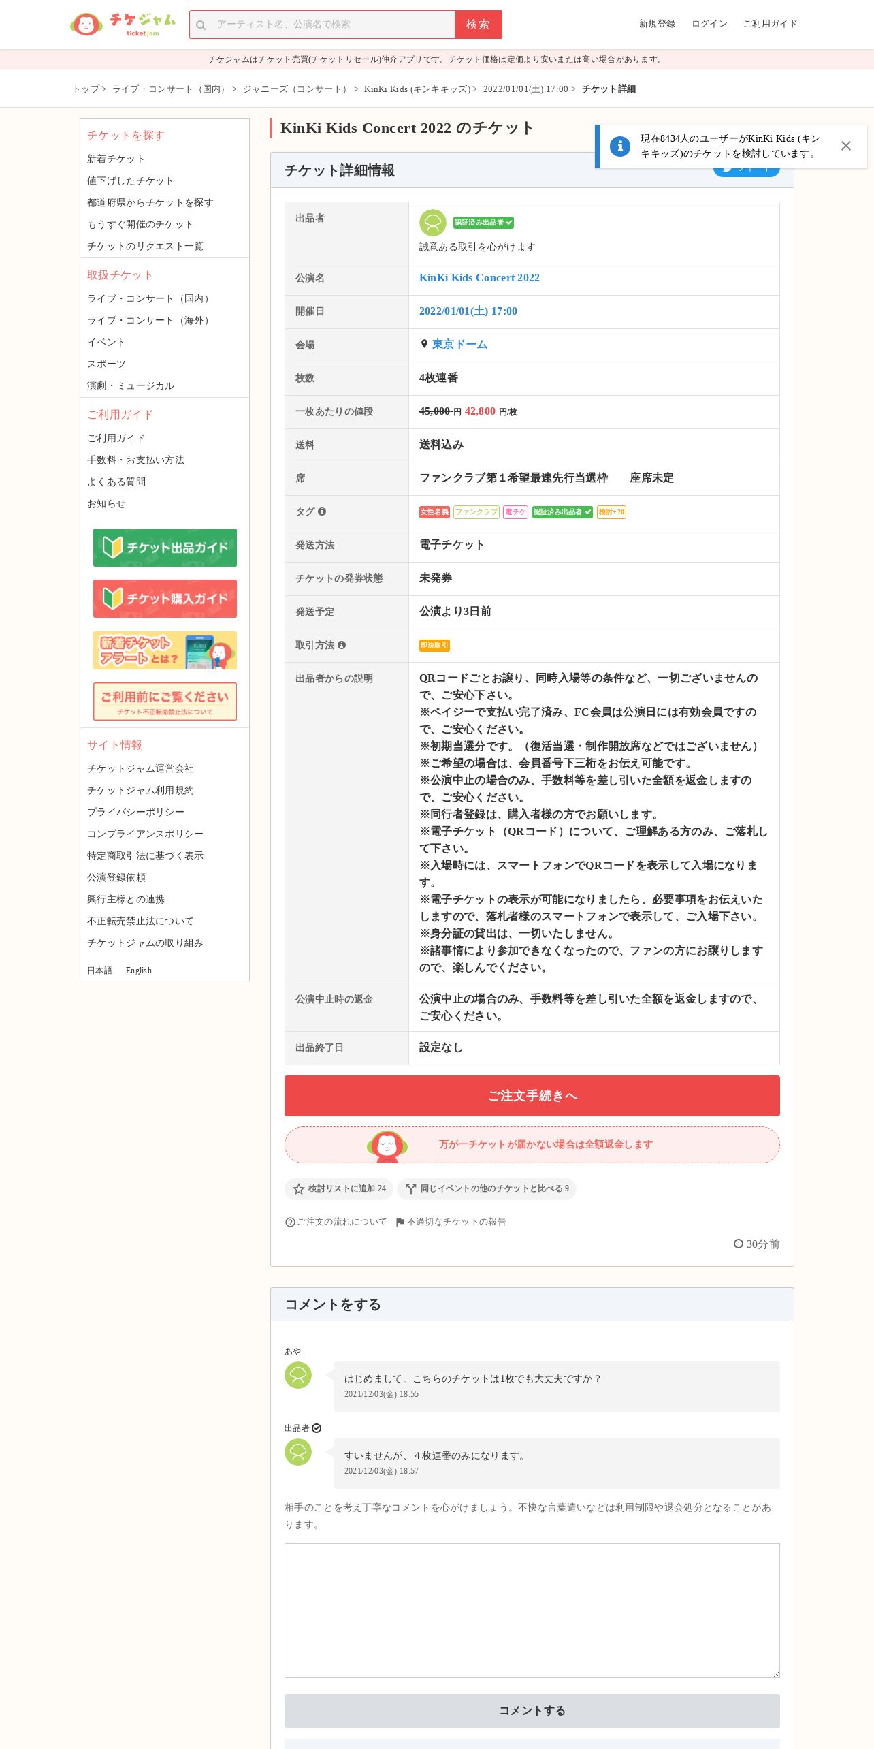
Task: Click the seller avatar icon
Action: (433, 223)
